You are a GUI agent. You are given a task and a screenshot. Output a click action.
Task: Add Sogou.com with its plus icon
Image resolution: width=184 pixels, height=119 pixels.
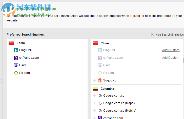(94, 80)
